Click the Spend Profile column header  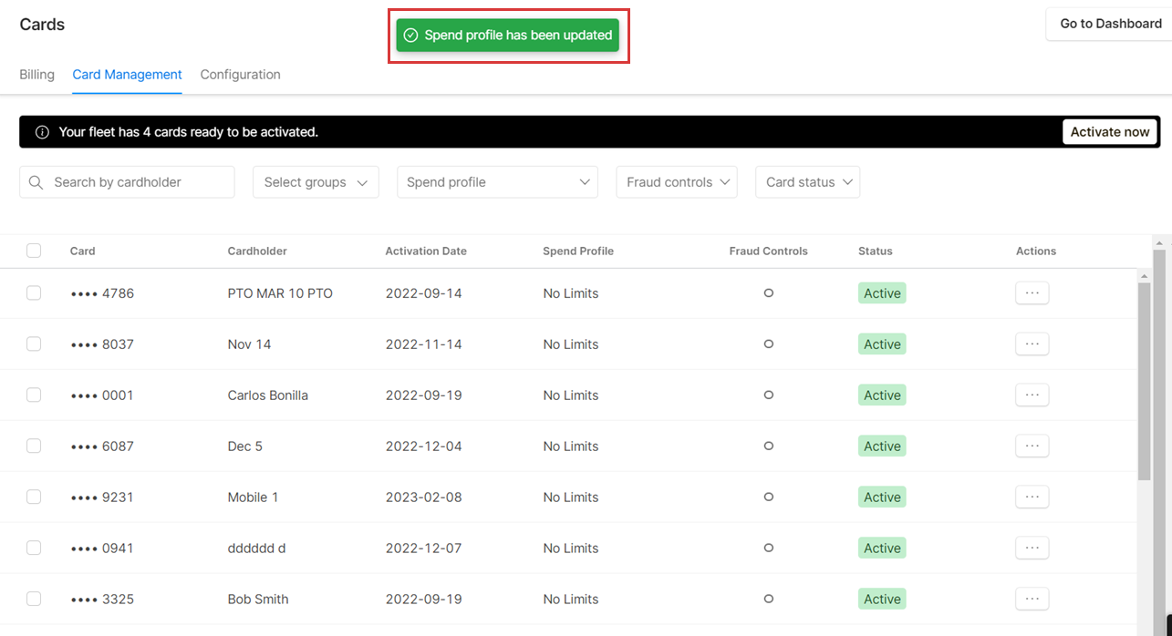coord(578,251)
